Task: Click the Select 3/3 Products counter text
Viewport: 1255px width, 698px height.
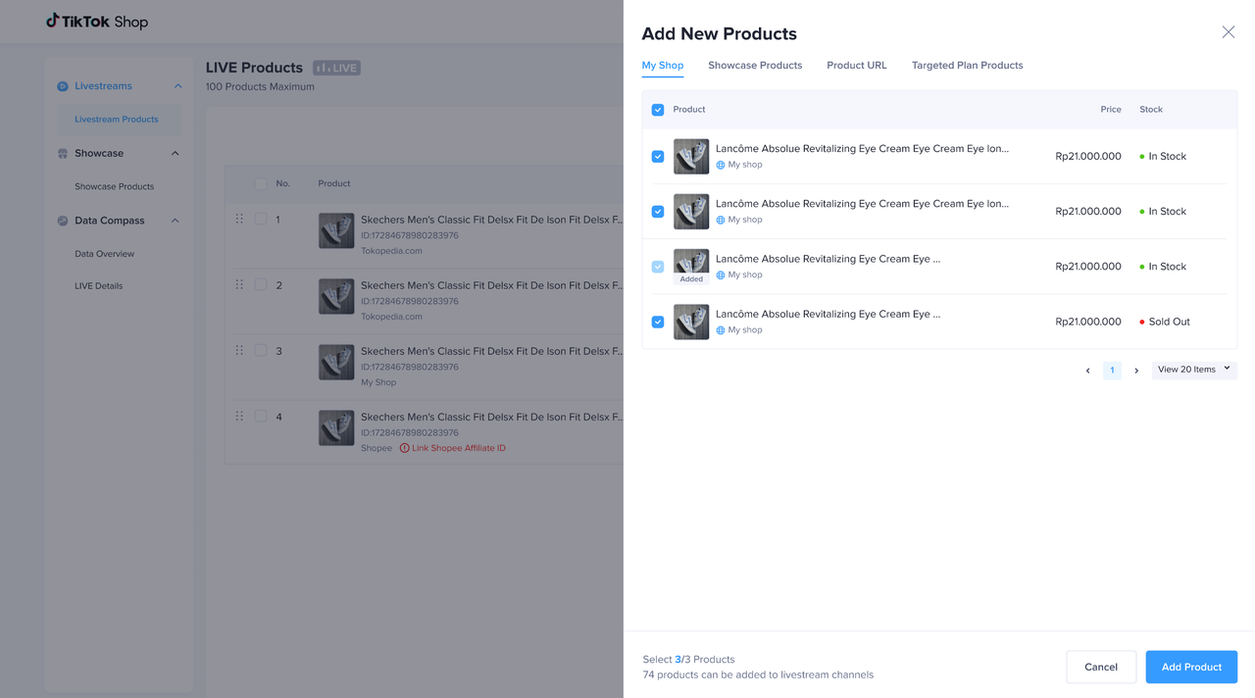Action: point(688,660)
